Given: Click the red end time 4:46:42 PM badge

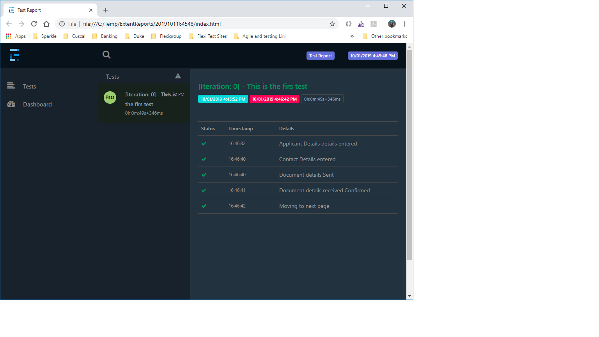Looking at the screenshot, I should (x=275, y=99).
